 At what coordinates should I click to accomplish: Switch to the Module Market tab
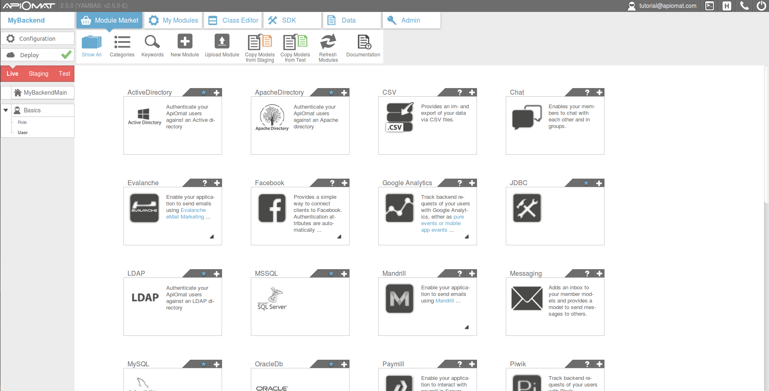pyautogui.click(x=109, y=20)
